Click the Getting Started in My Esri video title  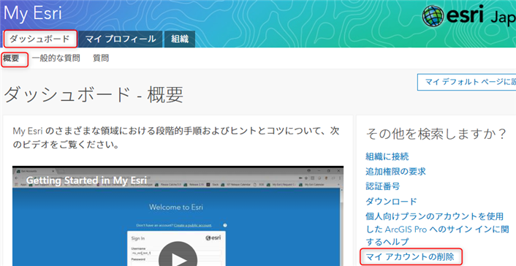coord(86,180)
